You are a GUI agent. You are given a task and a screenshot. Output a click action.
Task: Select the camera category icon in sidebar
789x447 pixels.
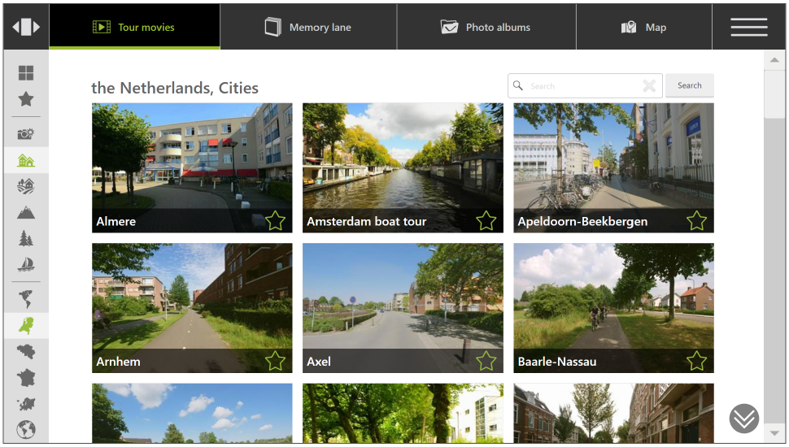point(26,134)
